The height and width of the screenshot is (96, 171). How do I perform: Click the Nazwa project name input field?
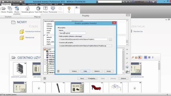72,33
